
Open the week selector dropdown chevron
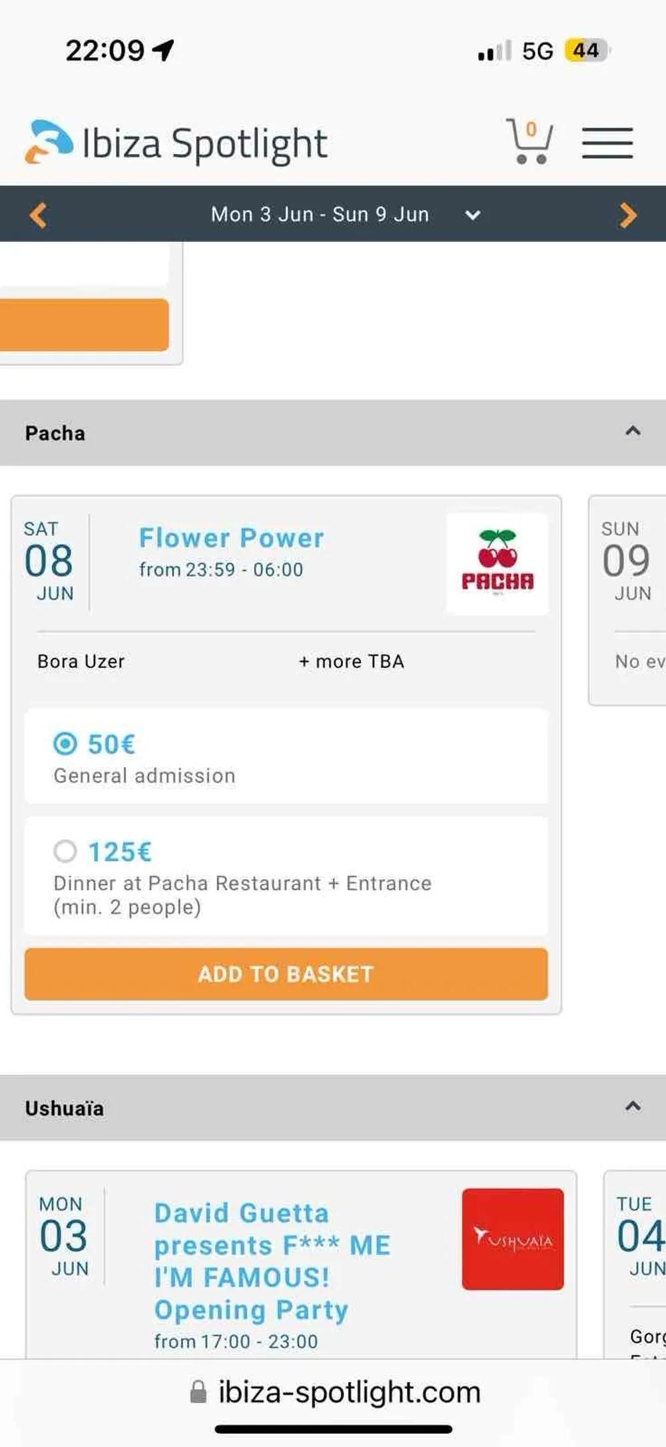[472, 216]
